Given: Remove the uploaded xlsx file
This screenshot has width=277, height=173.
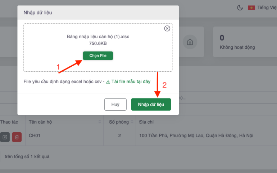Looking at the screenshot, I should point(167,29).
